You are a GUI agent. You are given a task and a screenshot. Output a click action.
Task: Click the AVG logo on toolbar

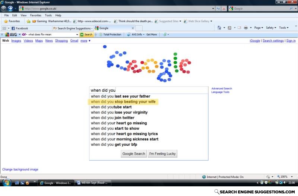[11, 35]
